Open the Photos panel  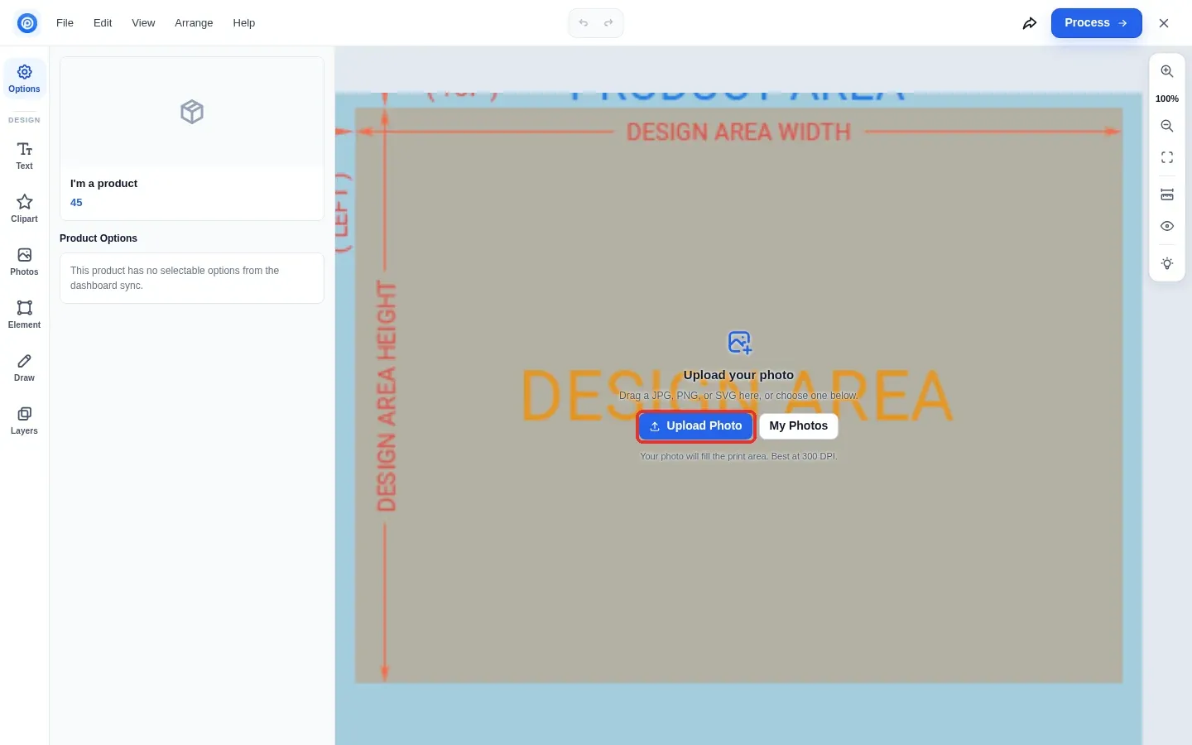pyautogui.click(x=25, y=262)
